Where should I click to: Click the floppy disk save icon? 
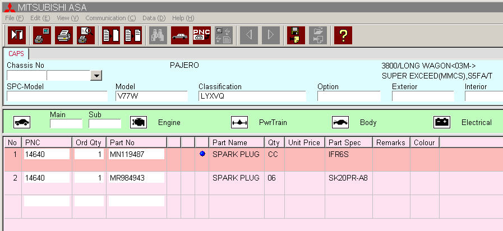(x=296, y=35)
